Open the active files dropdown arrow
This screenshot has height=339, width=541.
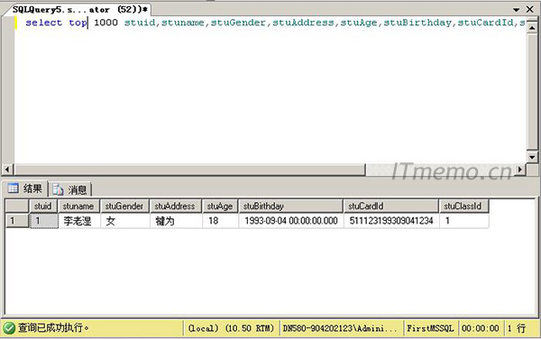(x=516, y=10)
